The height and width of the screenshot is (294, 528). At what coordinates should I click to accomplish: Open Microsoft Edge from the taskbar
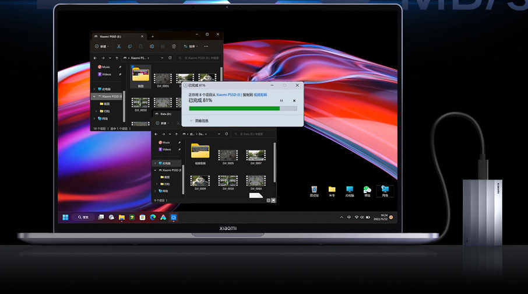coord(153,217)
